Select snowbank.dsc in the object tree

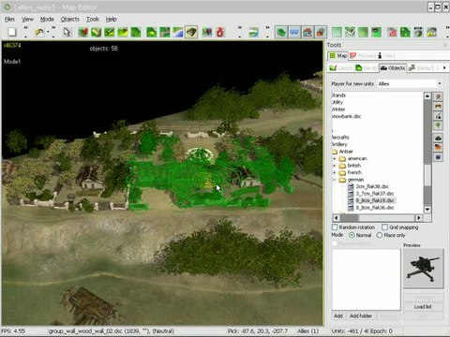point(346,116)
